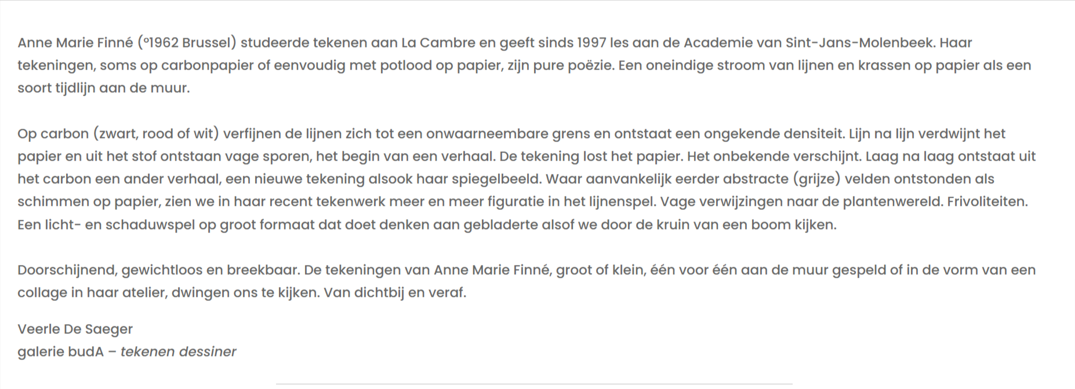Click the word carbonpapier

pos(207,66)
